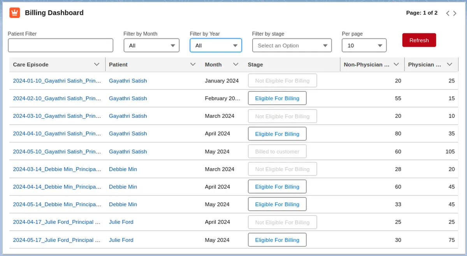Click non-physician value 80 in April row

coord(398,133)
